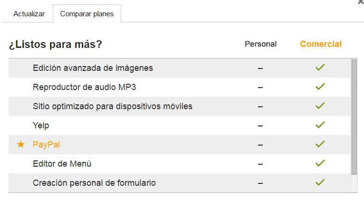Click the green checkmark for Edición avanzada de imágenes
This screenshot has height=204, width=364.
(320, 68)
